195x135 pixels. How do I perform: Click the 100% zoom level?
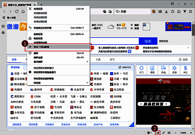click(183, 133)
